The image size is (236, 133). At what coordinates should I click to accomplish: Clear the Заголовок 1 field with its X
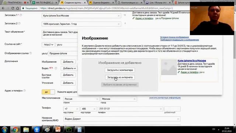point(119,16)
